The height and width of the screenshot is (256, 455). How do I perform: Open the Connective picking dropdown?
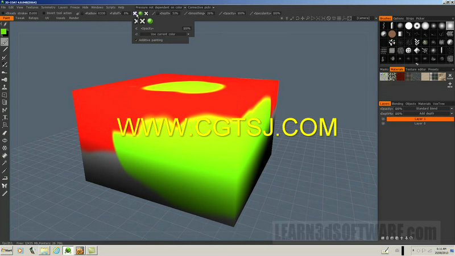point(201,7)
